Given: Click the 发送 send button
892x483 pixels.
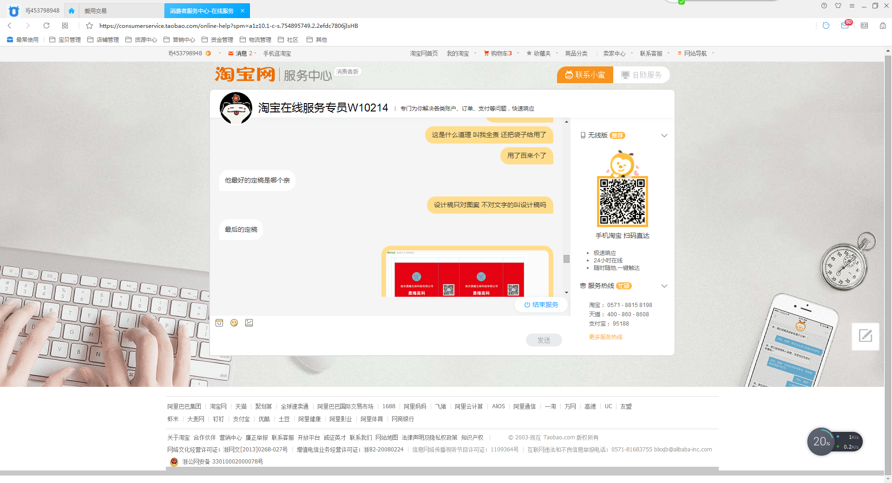Looking at the screenshot, I should click(x=544, y=340).
